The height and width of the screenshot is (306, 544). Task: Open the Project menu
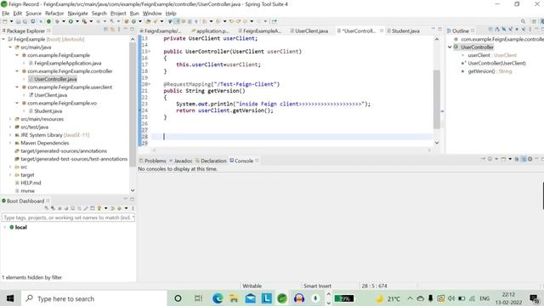coord(118,14)
